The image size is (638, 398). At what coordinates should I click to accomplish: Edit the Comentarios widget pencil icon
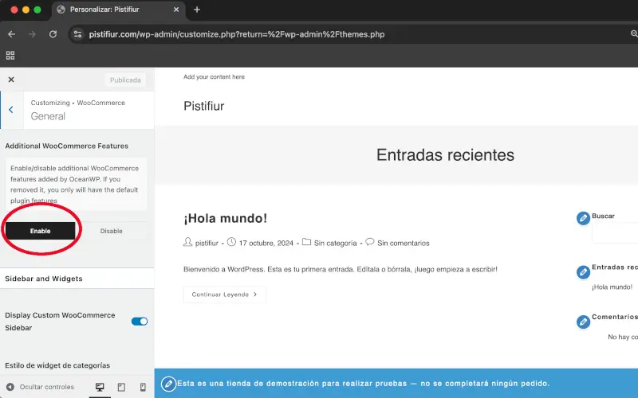pyautogui.click(x=583, y=322)
